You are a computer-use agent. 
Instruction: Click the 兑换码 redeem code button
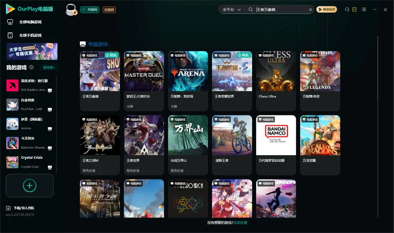90,10
